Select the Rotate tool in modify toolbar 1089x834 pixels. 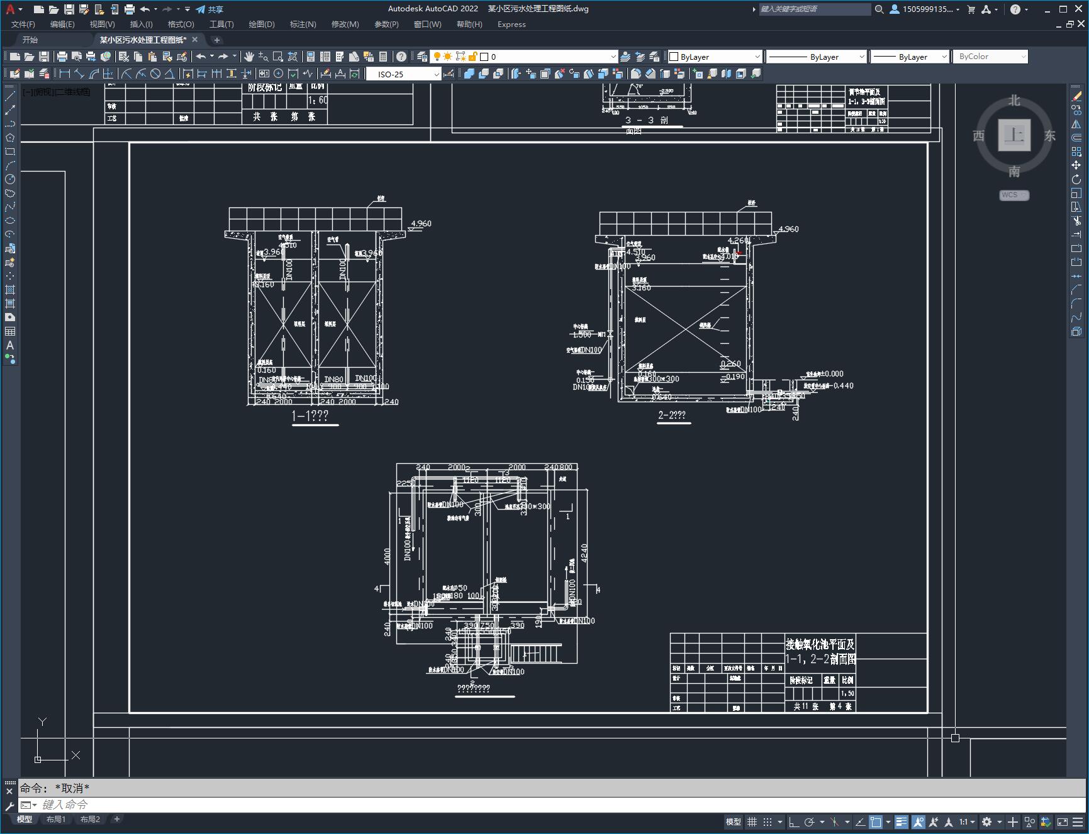click(x=1076, y=179)
